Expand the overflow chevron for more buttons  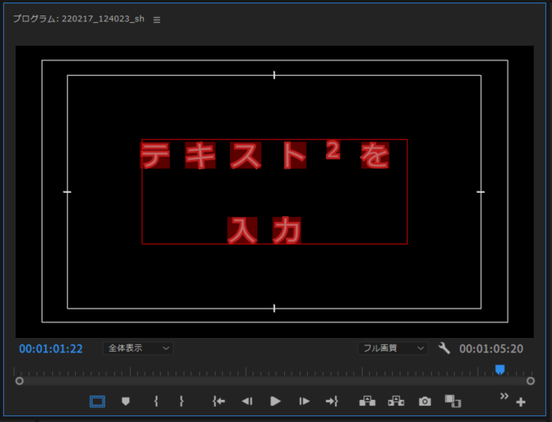[504, 396]
